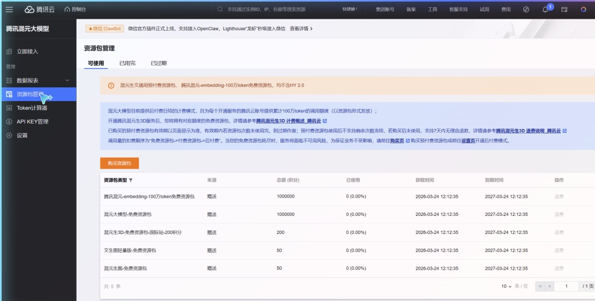The height and width of the screenshot is (301, 595).
Task: Open the hamburger menu in top-left corner
Action: pos(9,9)
